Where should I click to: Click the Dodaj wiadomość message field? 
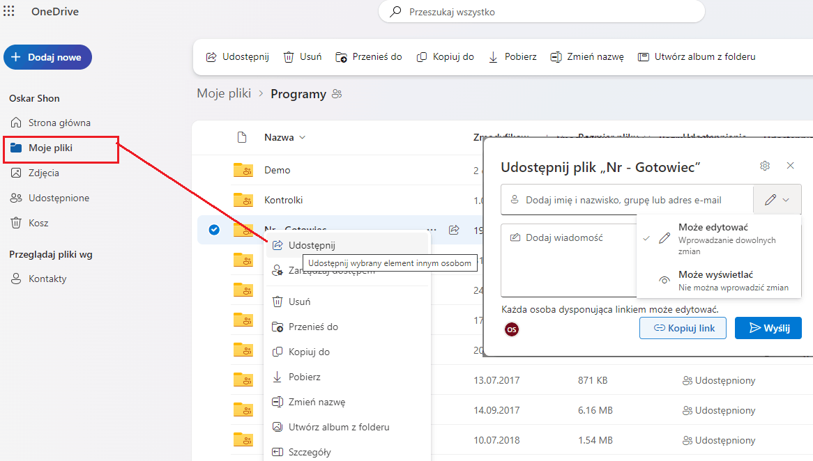click(x=569, y=260)
